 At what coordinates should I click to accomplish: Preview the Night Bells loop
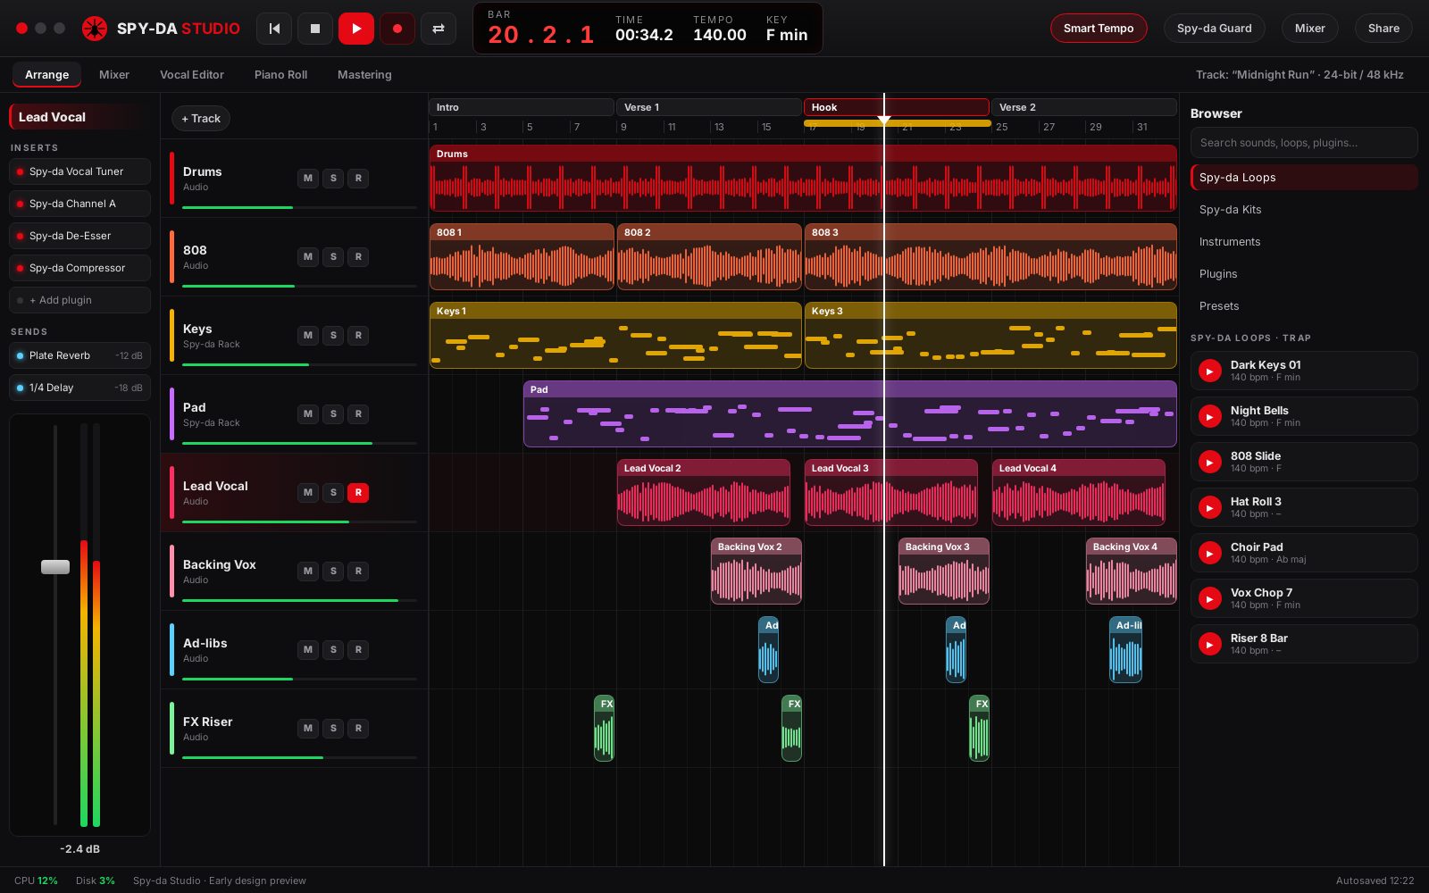pos(1210,416)
